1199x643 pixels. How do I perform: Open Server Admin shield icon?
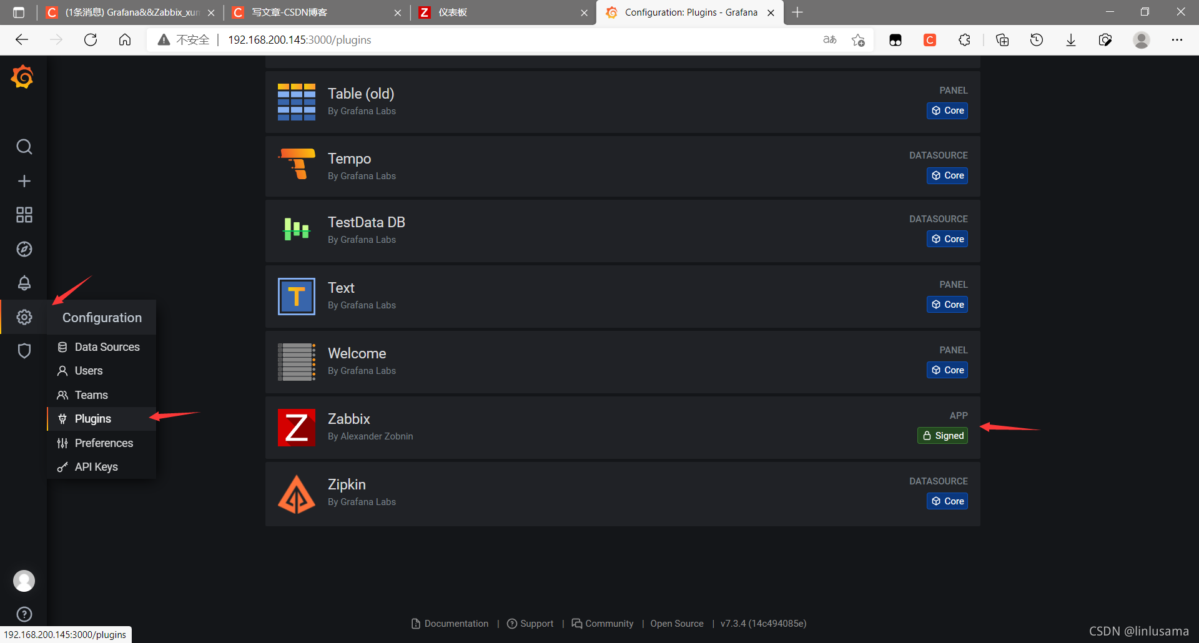pos(24,351)
